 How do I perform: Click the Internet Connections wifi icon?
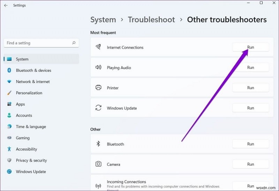(x=98, y=47)
